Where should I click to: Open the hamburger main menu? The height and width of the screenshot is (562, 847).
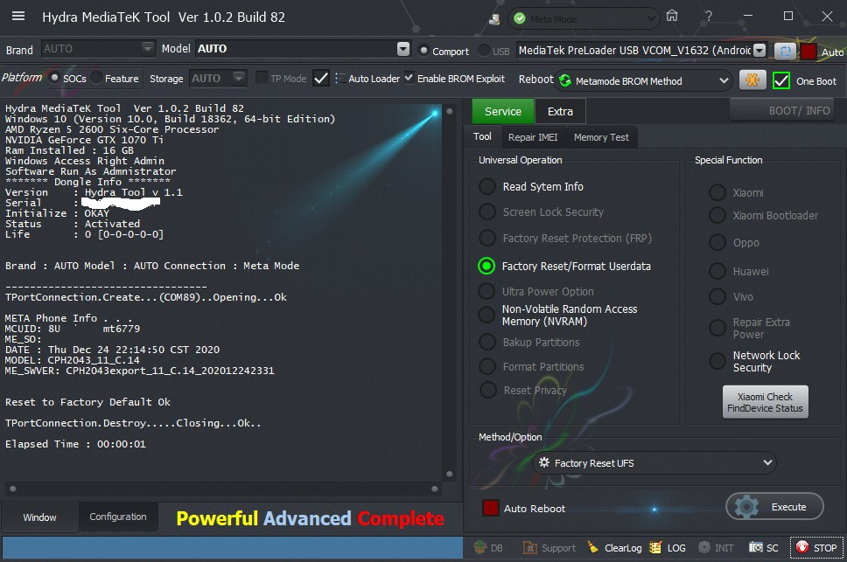18,17
